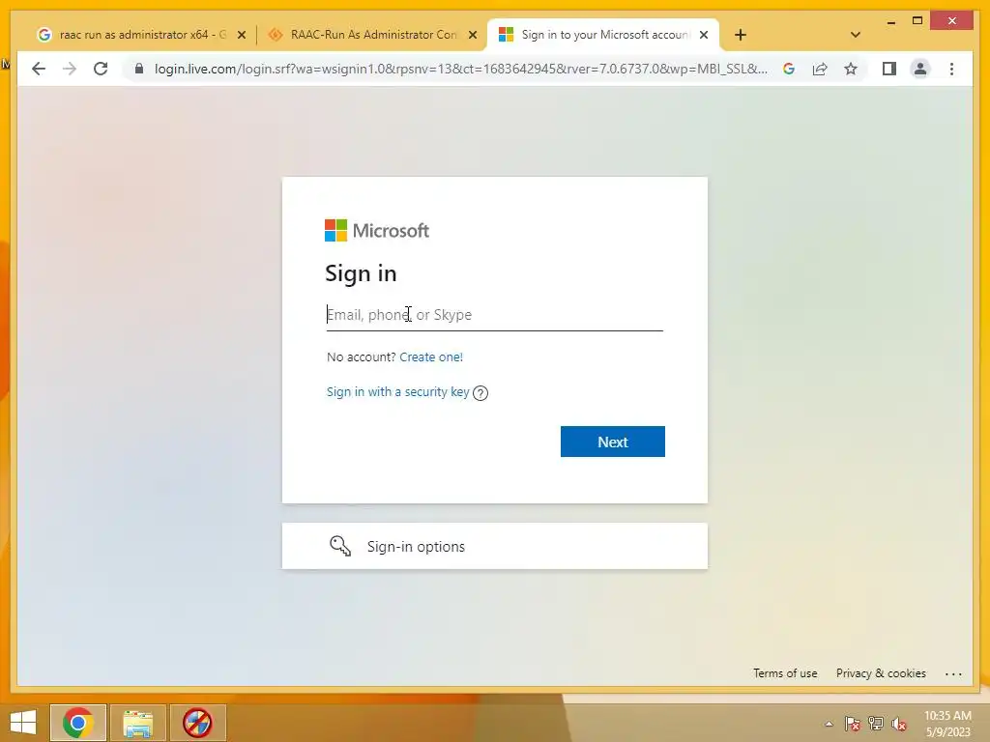Click the Chrome taskbar icon
The height and width of the screenshot is (742, 990).
pos(78,723)
